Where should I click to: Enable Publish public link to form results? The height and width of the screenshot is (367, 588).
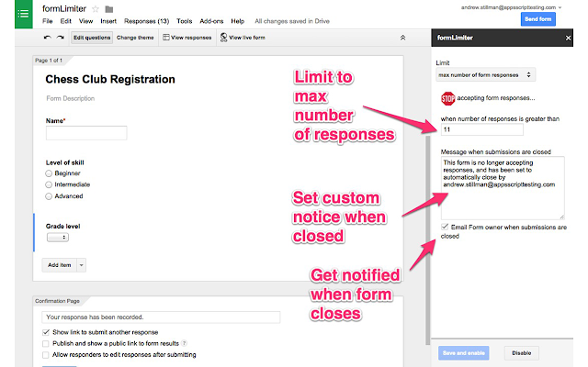click(46, 343)
